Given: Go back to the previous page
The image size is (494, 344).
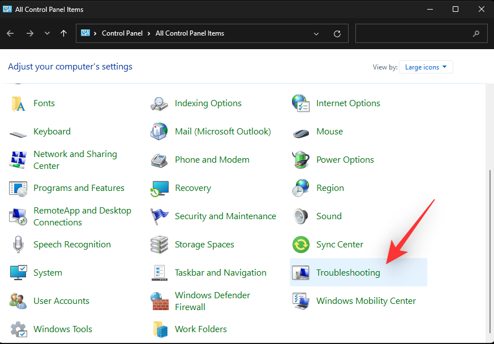Looking at the screenshot, I should coord(10,33).
